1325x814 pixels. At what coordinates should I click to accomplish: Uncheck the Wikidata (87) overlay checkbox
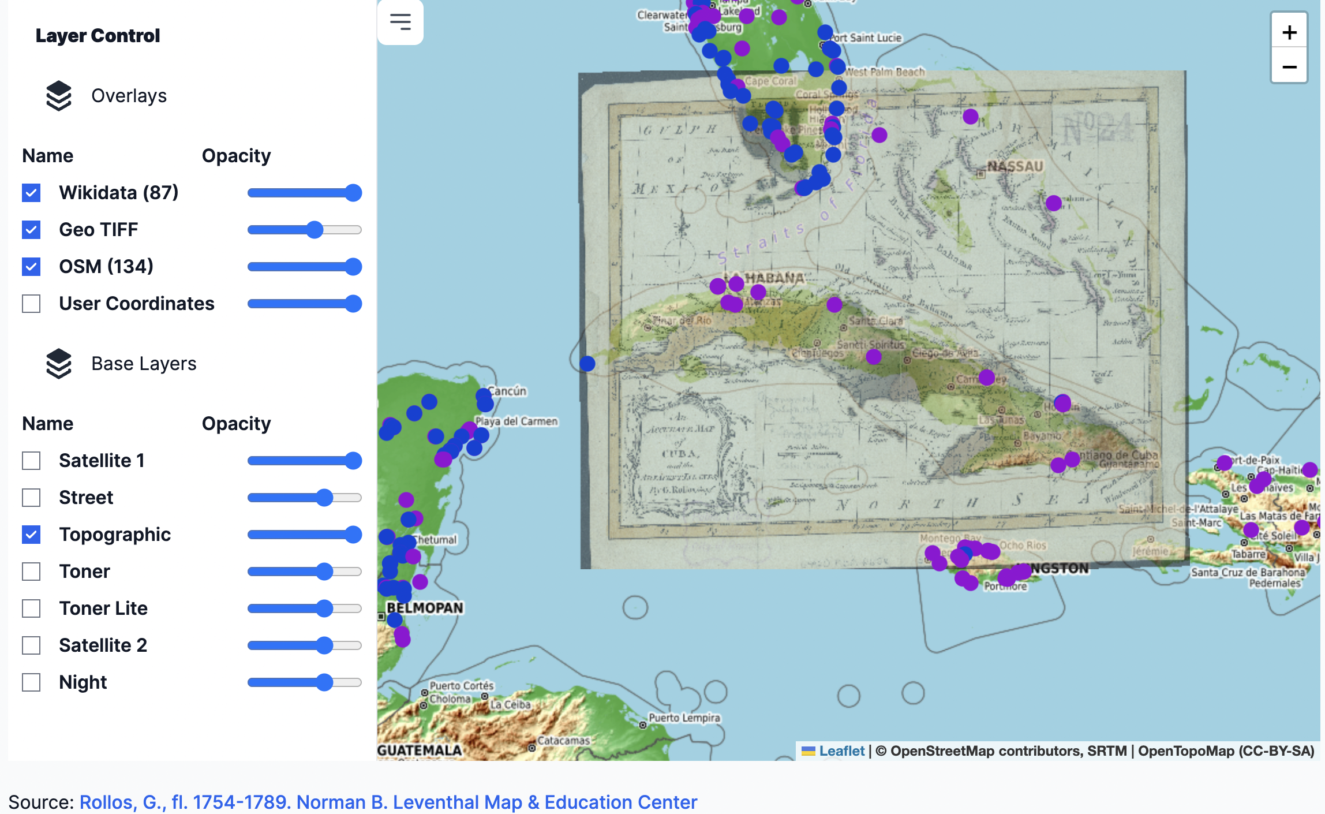31,193
